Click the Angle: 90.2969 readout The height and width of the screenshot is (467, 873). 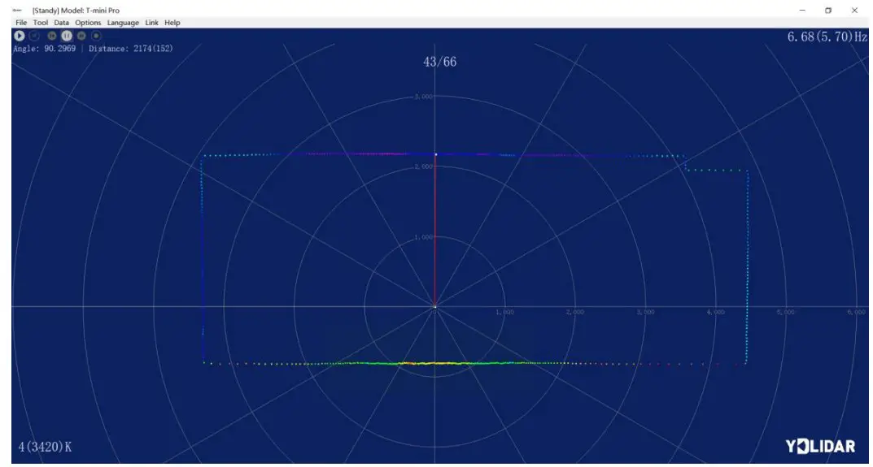[45, 49]
